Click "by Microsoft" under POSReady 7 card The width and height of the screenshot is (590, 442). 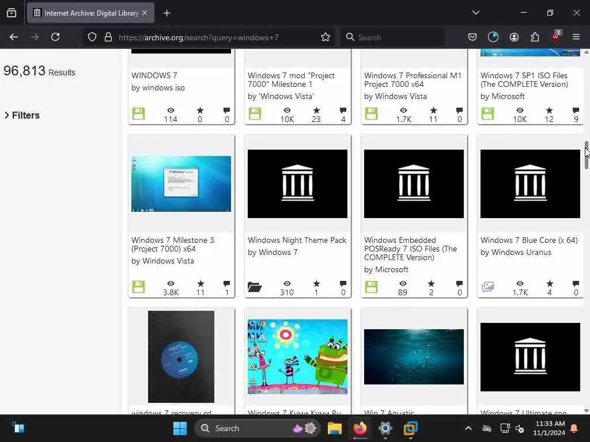tap(386, 270)
